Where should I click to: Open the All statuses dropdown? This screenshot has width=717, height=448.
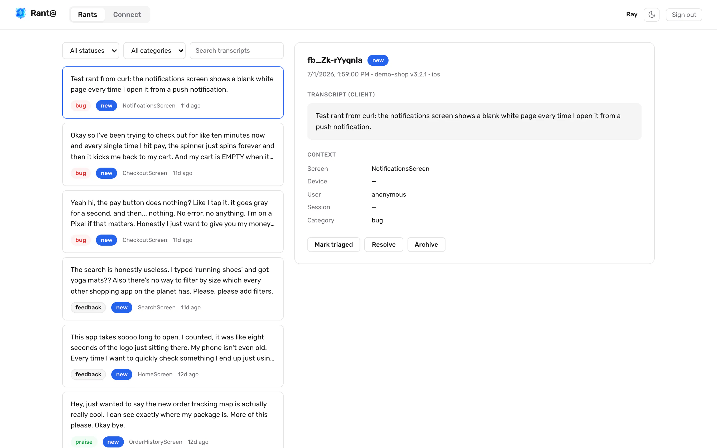pyautogui.click(x=91, y=51)
